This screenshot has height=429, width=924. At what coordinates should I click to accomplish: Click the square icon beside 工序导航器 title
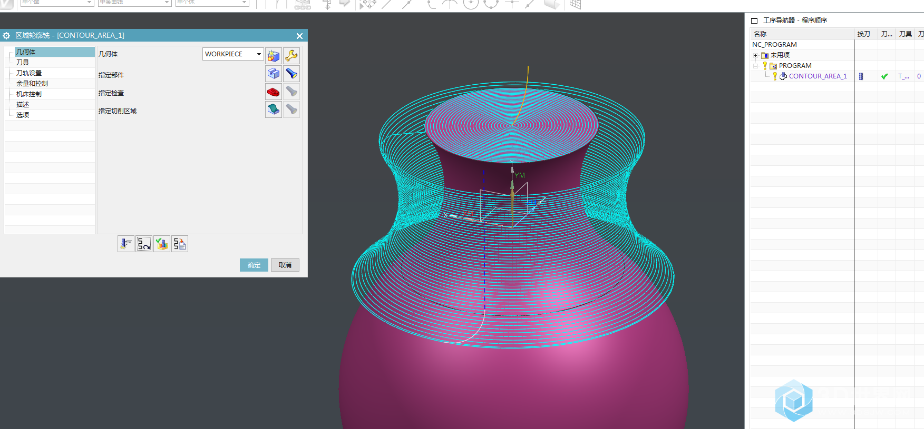[754, 21]
